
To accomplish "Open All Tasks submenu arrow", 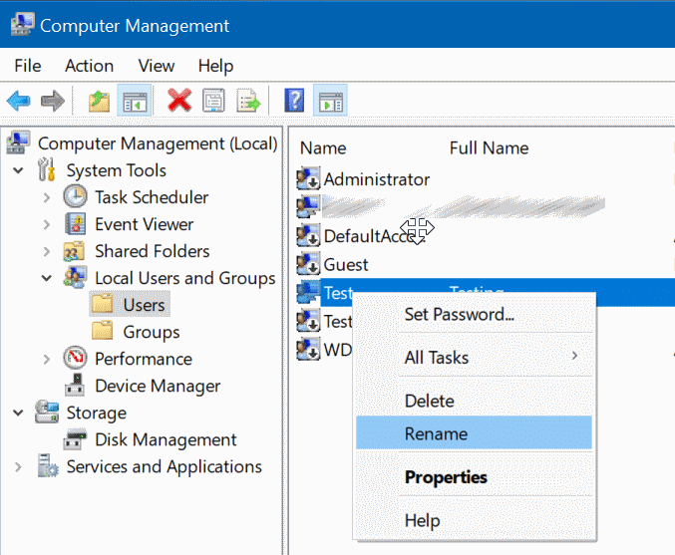I will [x=574, y=356].
